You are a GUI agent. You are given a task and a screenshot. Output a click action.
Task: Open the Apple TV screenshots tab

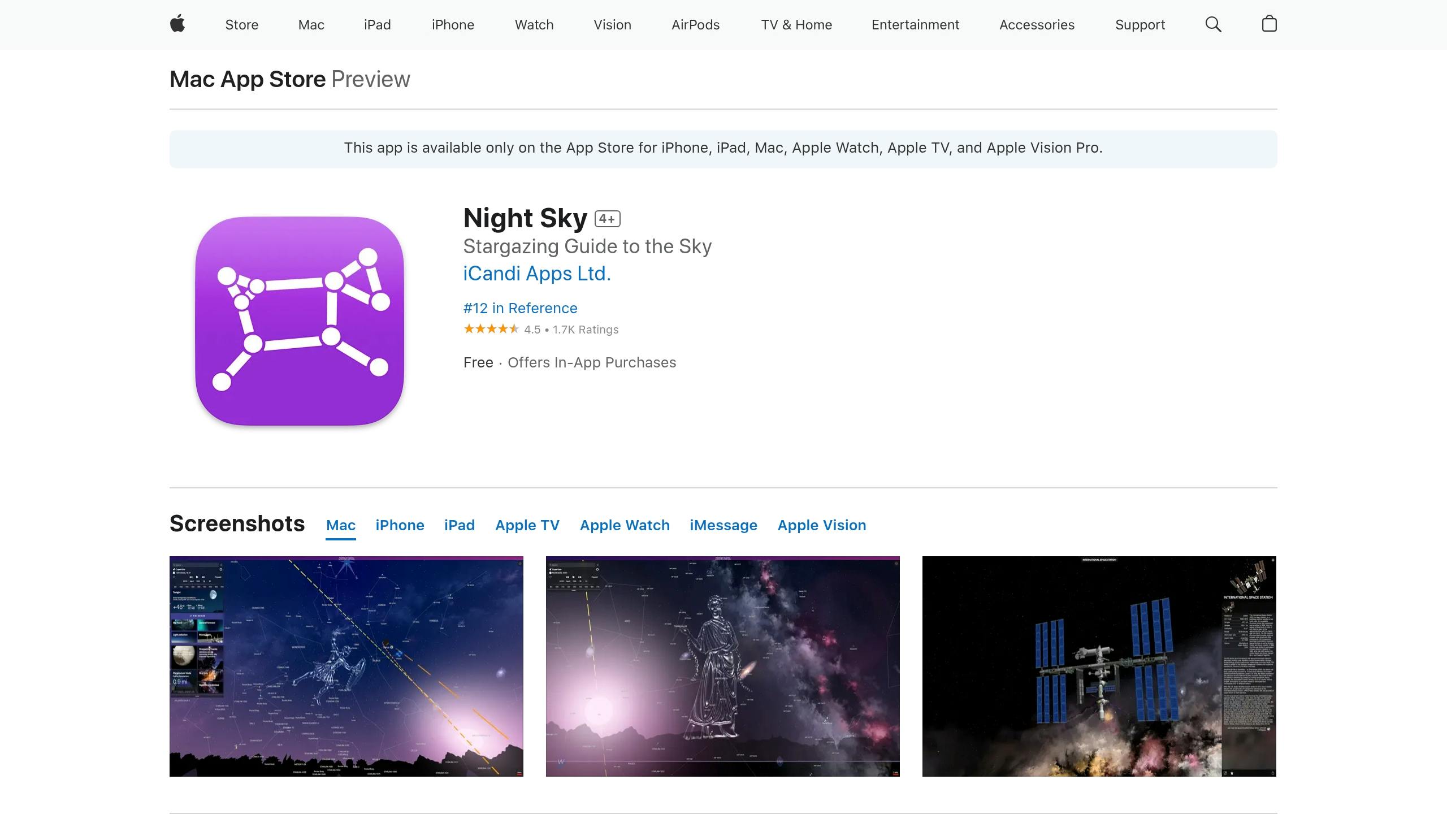coord(527,525)
